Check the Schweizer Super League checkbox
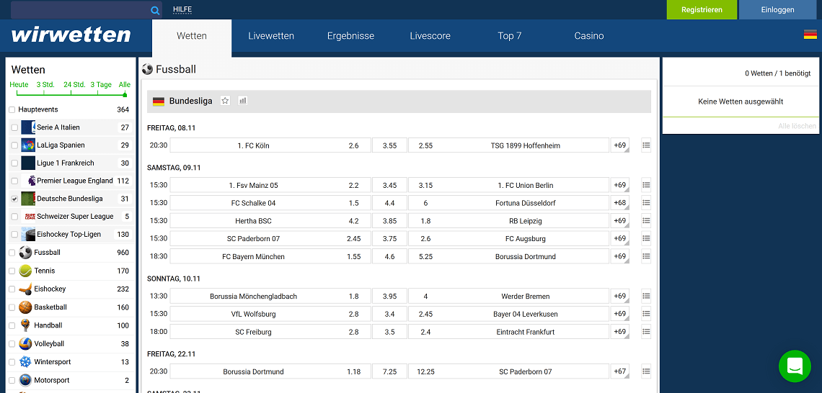Viewport: 822px width, 393px height. tap(14, 217)
